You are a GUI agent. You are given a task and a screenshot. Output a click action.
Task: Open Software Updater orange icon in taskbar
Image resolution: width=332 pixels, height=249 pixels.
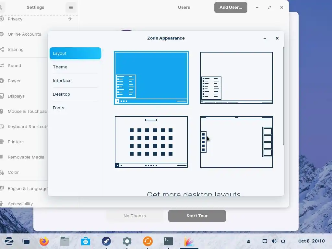tap(148, 241)
